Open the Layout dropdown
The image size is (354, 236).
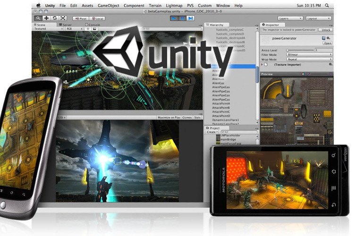(x=319, y=18)
